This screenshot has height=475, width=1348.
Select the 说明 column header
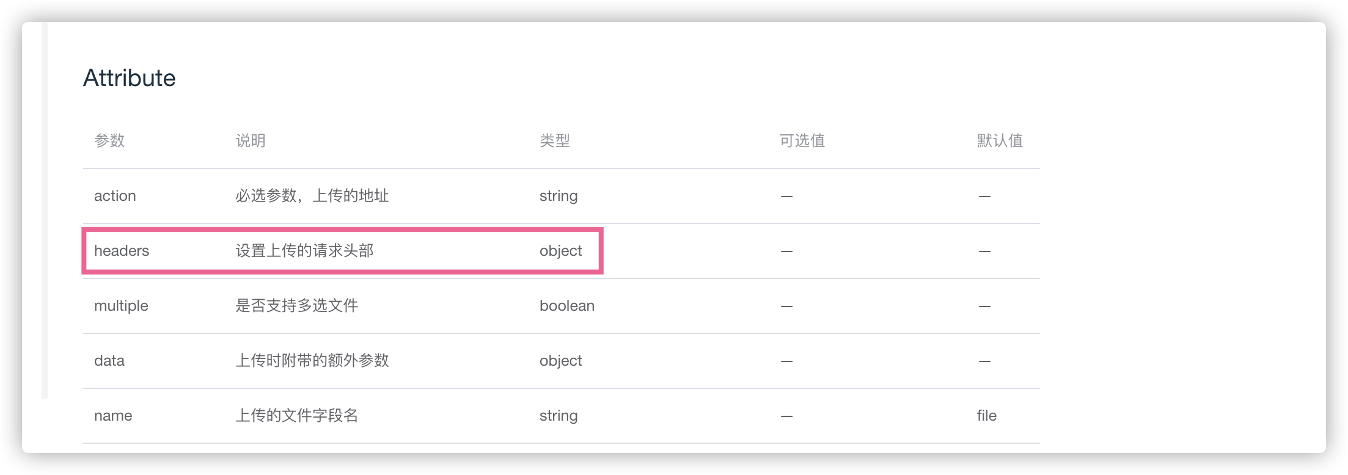(x=251, y=140)
